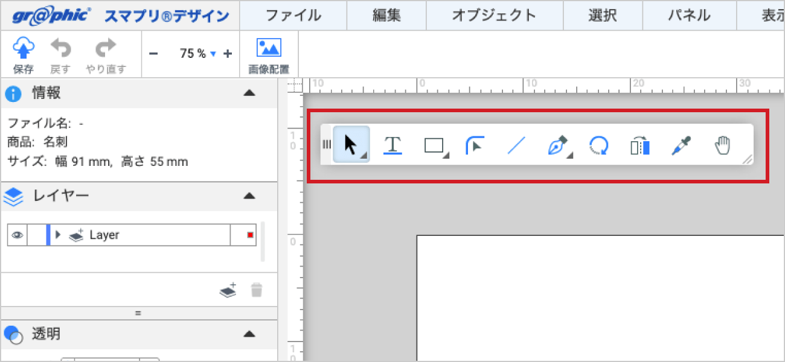Select the arrow selection tool
Viewport: 785px width, 362px height.
(351, 145)
